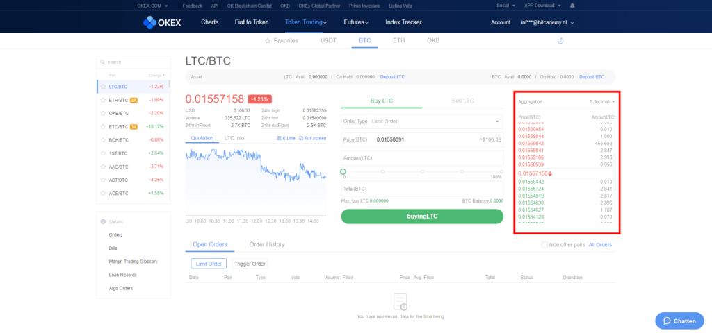The width and height of the screenshot is (712, 333).
Task: Switch to the OKB market tab
Action: 433,40
